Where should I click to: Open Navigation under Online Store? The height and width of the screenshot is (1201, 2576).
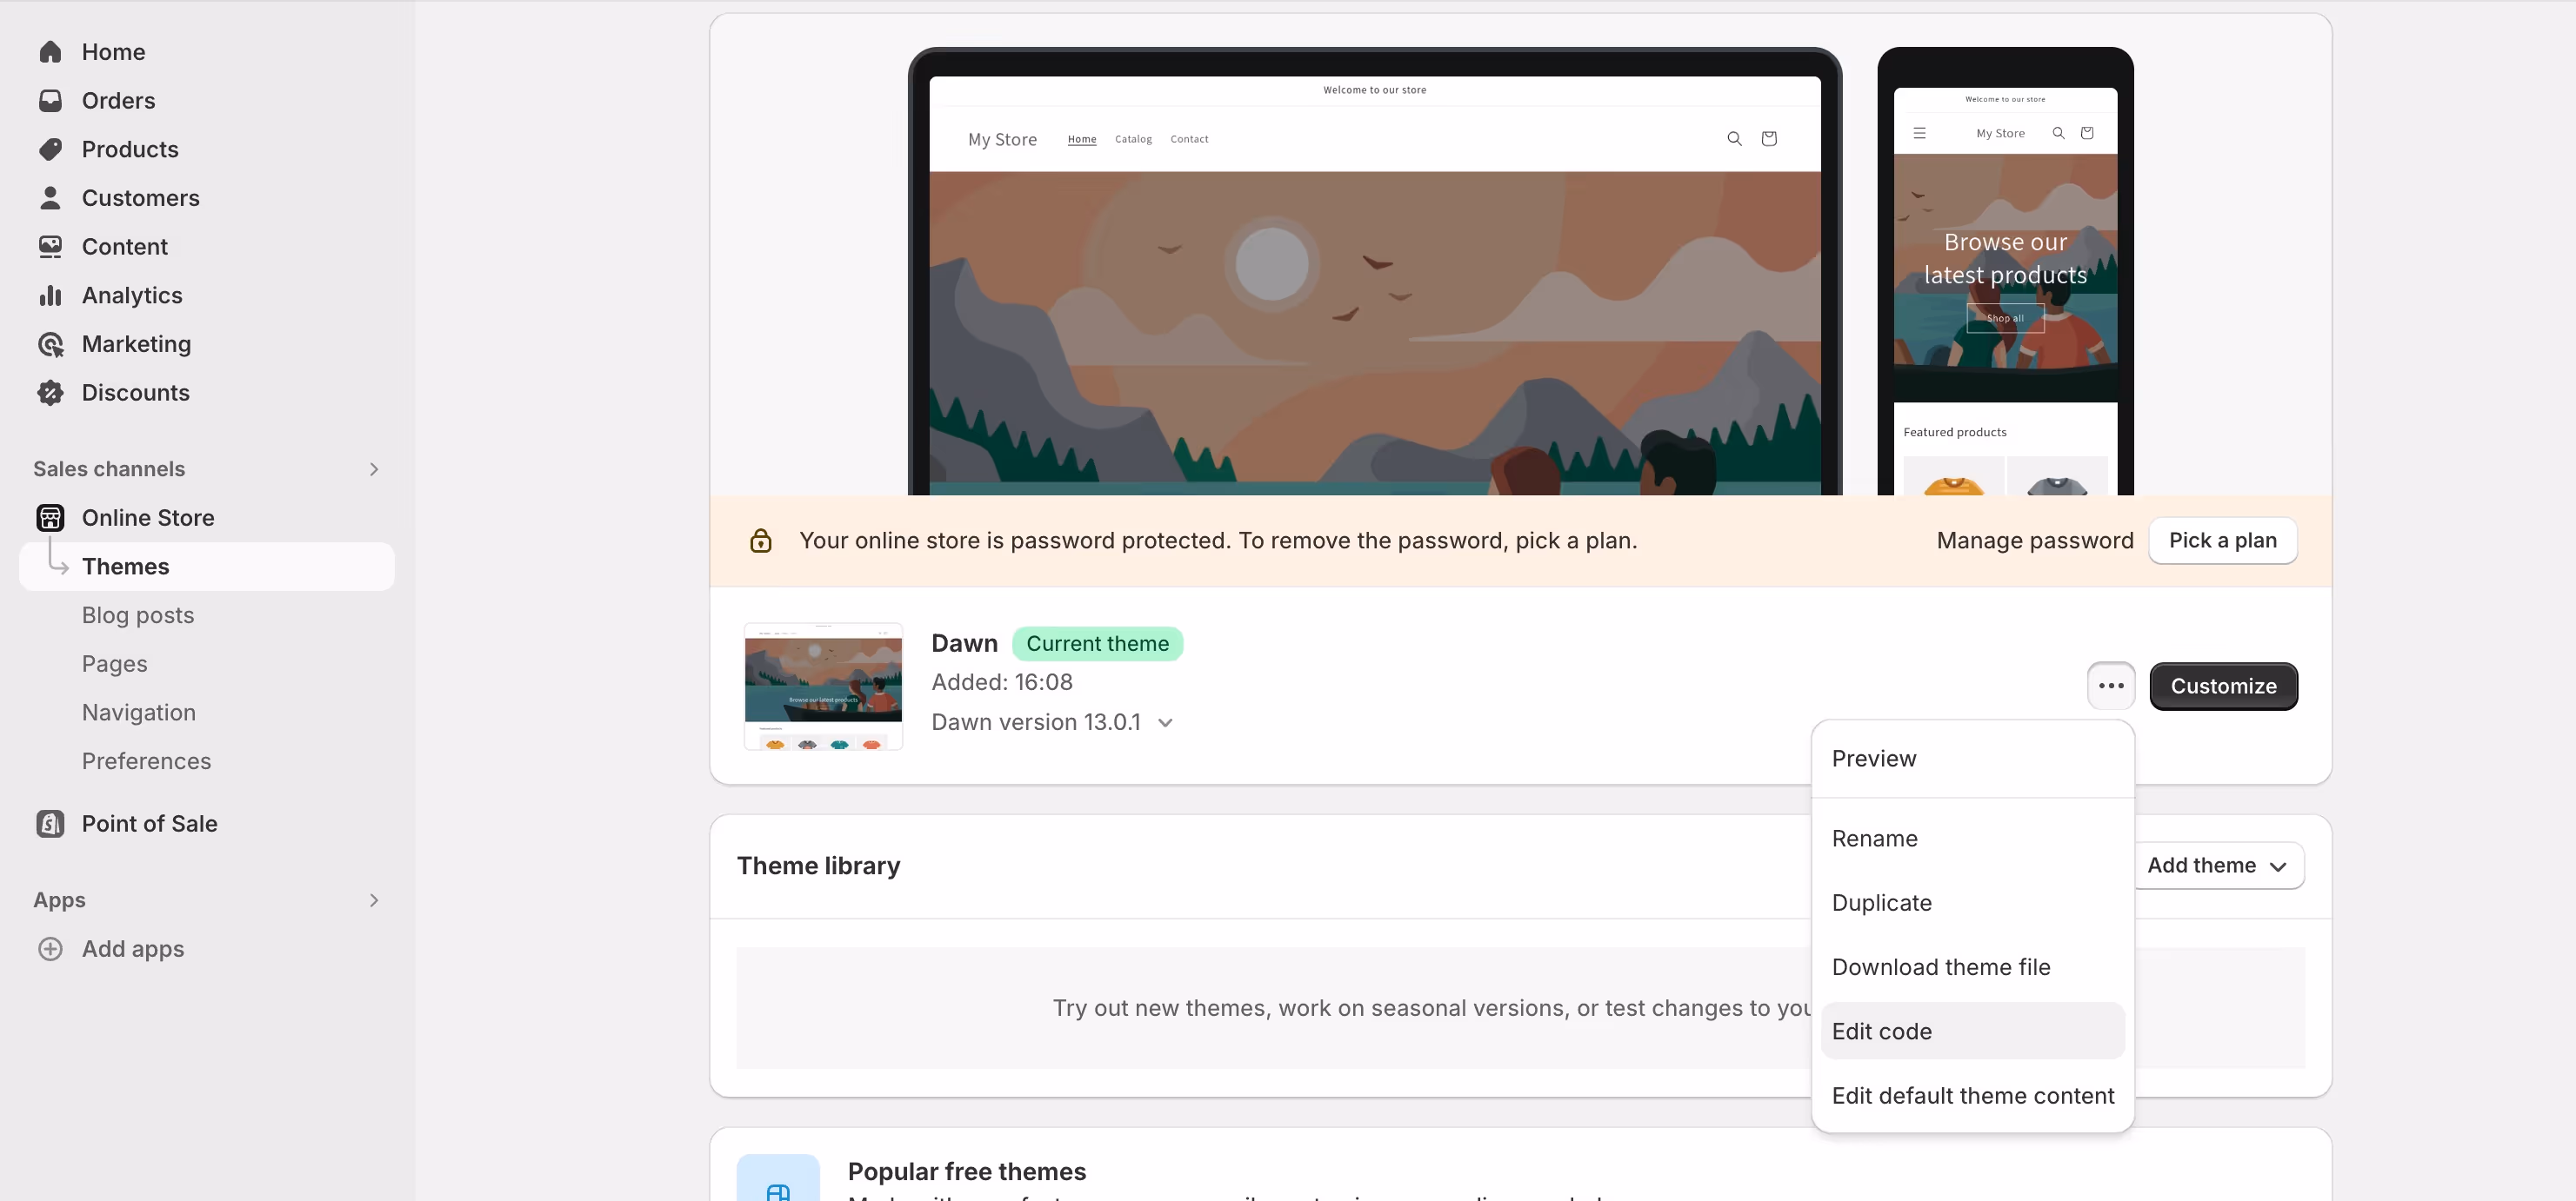[139, 713]
